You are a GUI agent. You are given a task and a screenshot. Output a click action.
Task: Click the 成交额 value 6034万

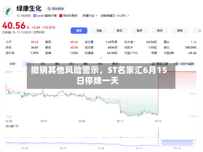(112, 48)
